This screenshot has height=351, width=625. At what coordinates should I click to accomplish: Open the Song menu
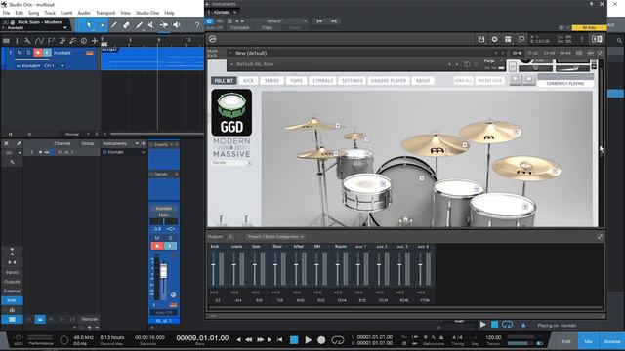pos(33,13)
